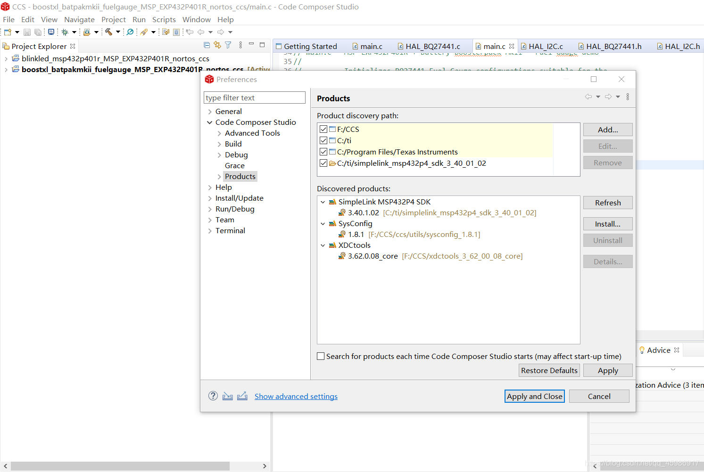Click the Cancel button in Preferences
Viewport: 704px width, 472px height.
599,396
